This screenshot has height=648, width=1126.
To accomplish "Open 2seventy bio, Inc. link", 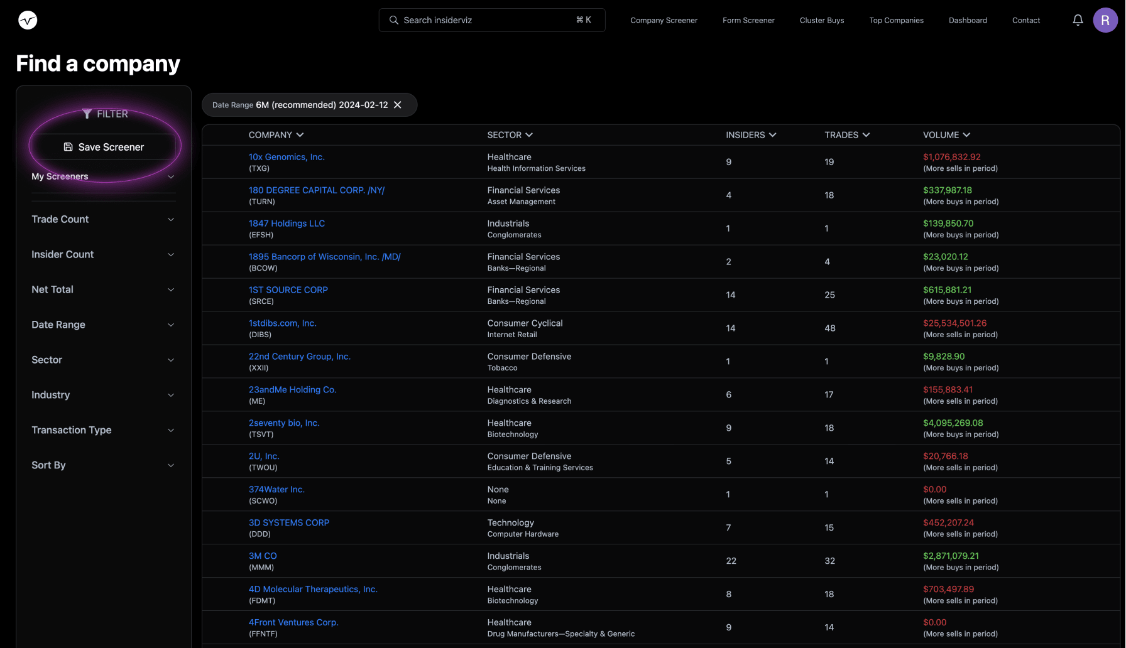I will pos(284,423).
